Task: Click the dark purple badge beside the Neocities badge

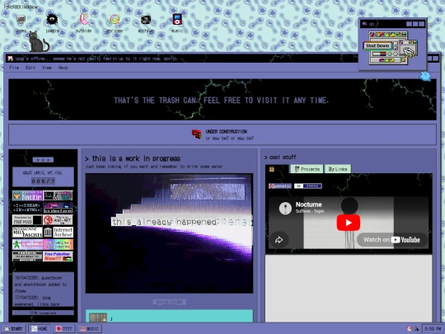Action: pos(58,195)
